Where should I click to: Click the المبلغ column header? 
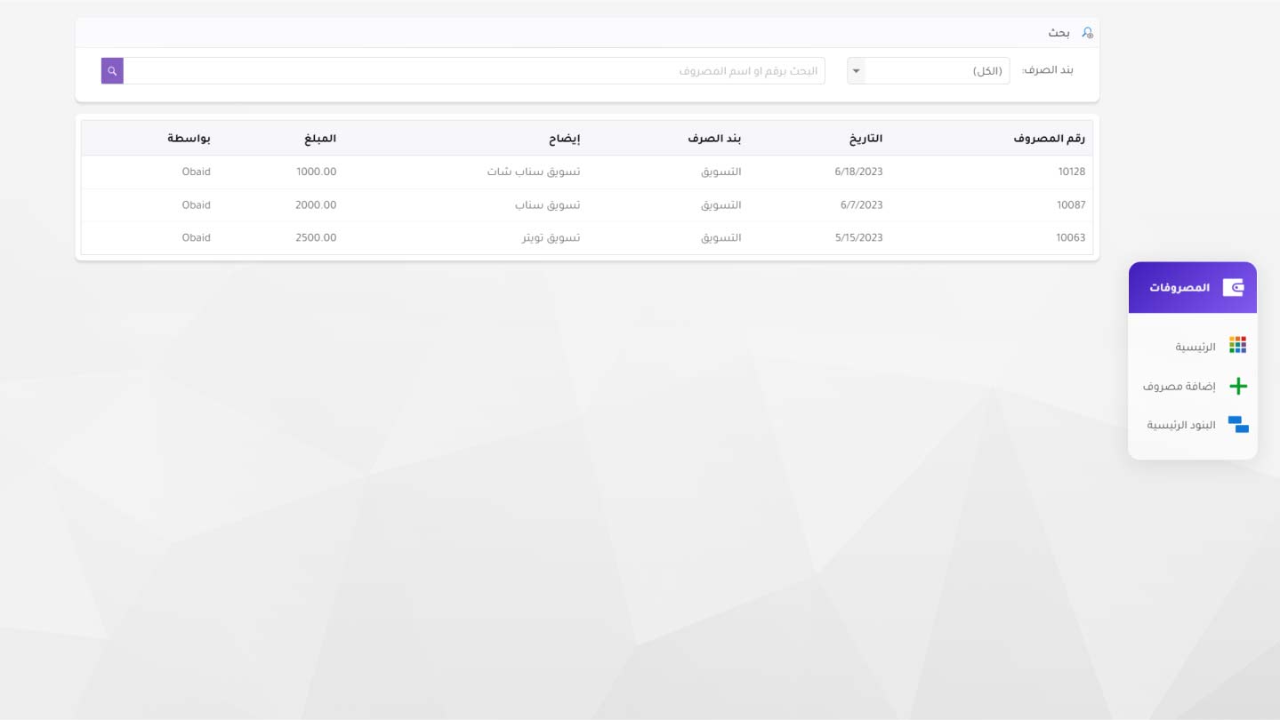[x=318, y=139]
